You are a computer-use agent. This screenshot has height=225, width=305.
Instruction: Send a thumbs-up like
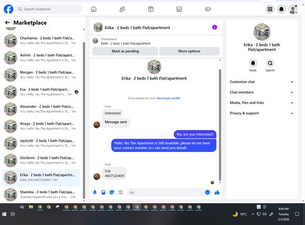pyautogui.click(x=217, y=192)
